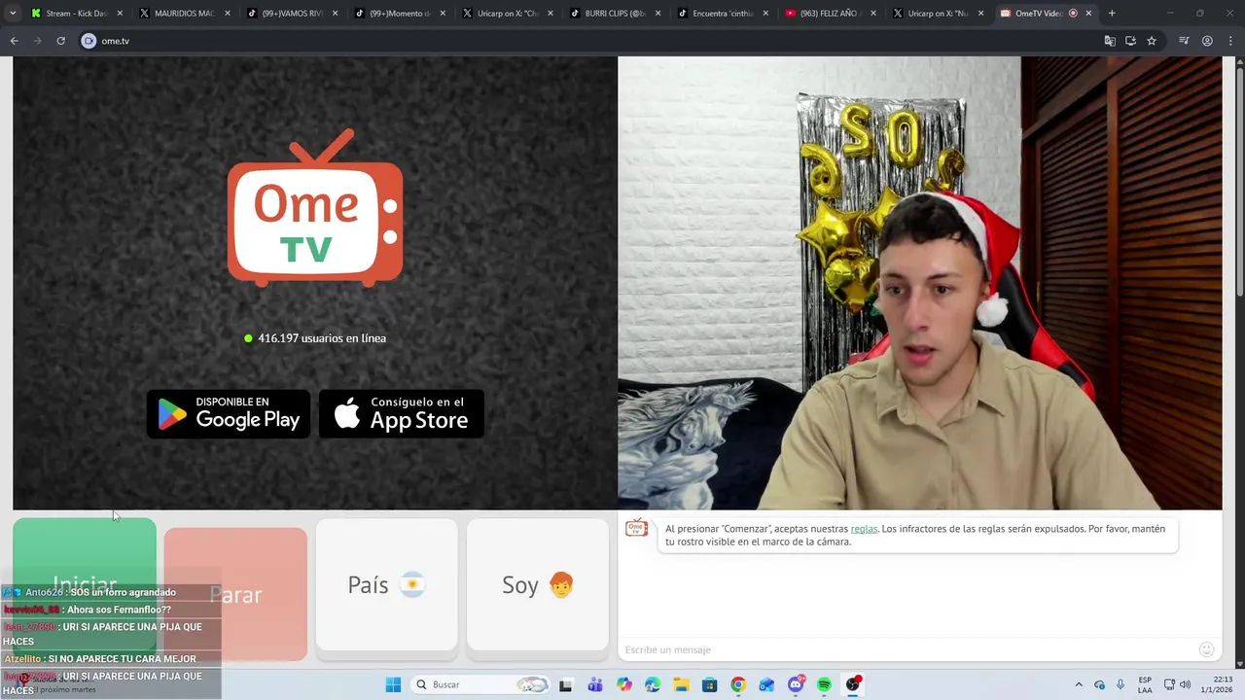Open Google Chrome from the taskbar
The image size is (1245, 700).
point(738,684)
